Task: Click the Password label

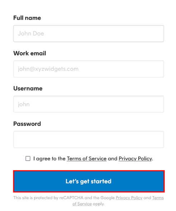Action: click(x=27, y=124)
